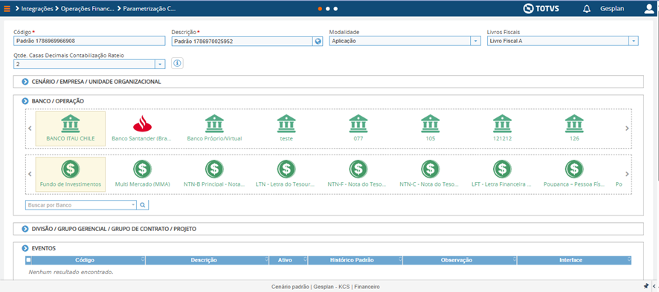Collapse the Eventos section
Screen dimensions: 659x292
(x=25, y=248)
